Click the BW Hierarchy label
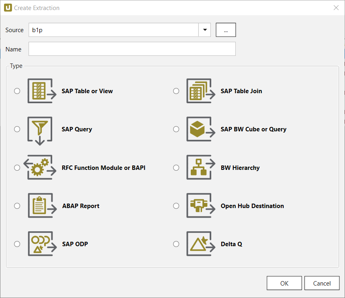 pyautogui.click(x=240, y=168)
